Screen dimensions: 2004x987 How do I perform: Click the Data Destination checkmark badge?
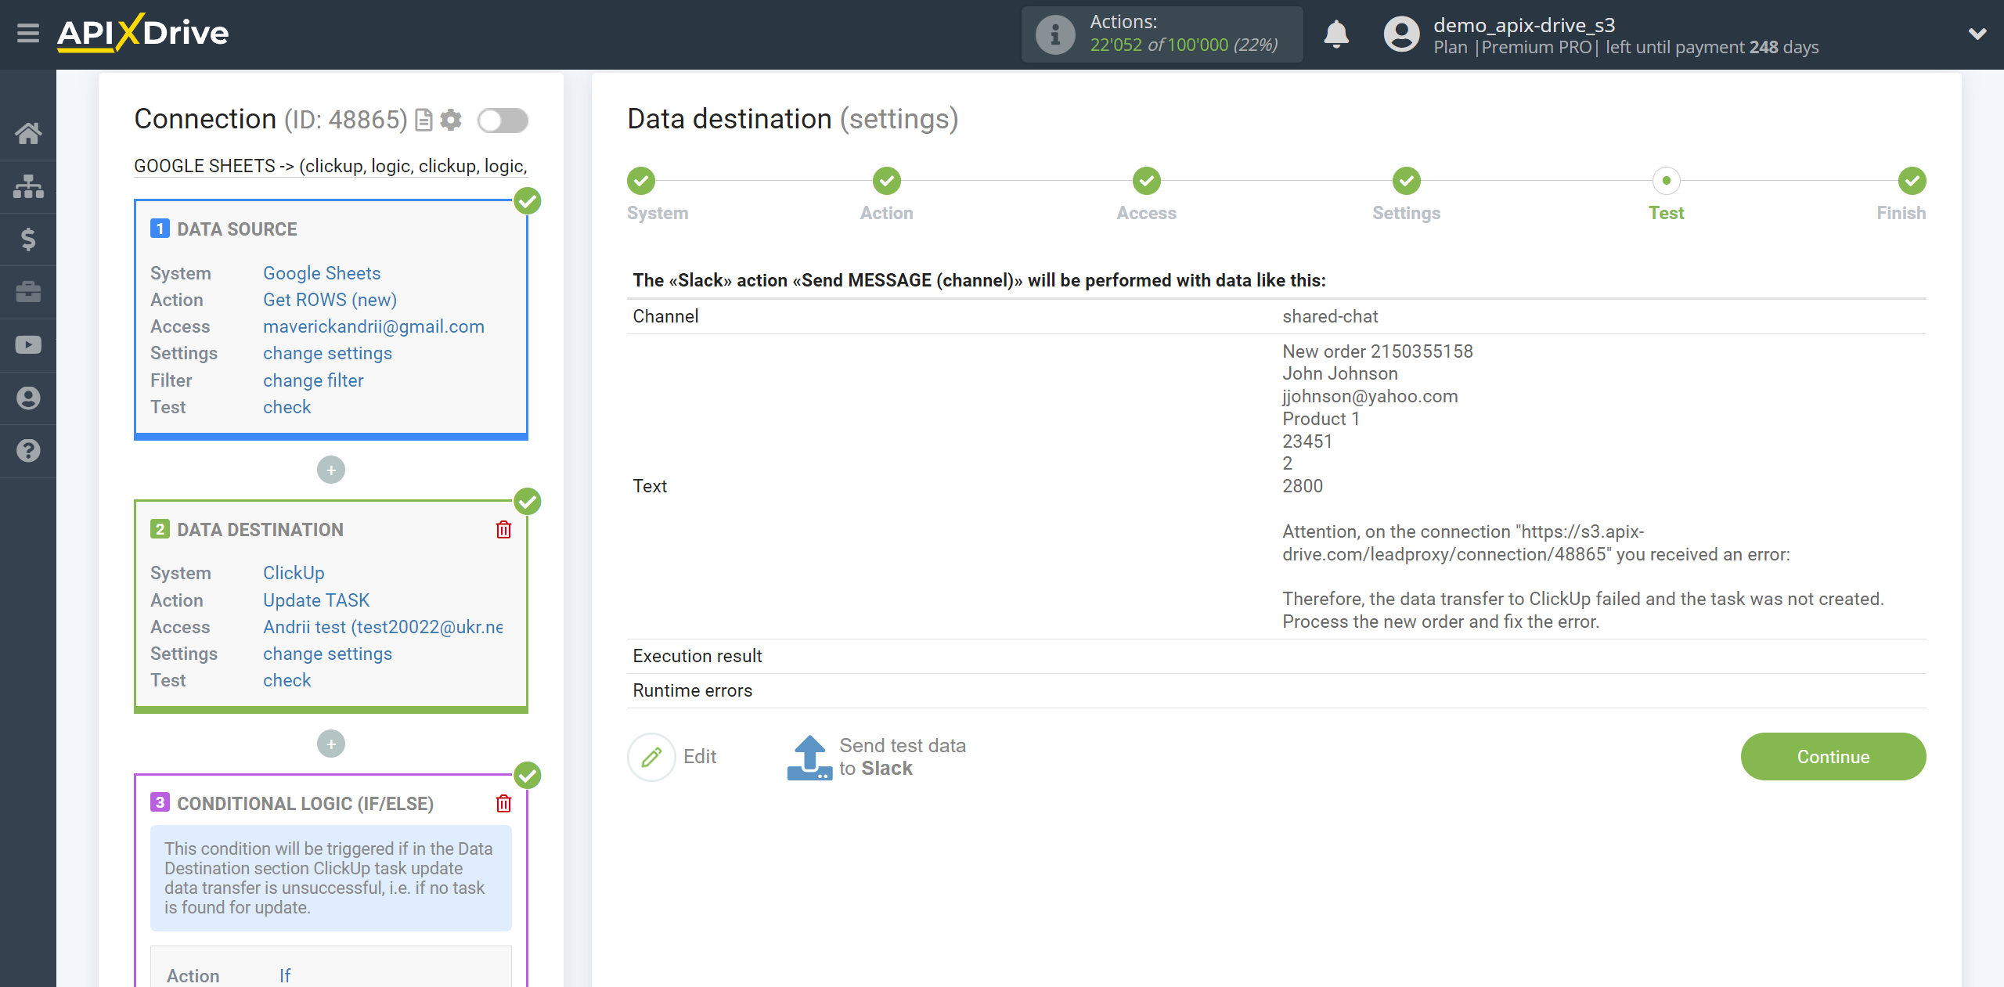coord(528,502)
